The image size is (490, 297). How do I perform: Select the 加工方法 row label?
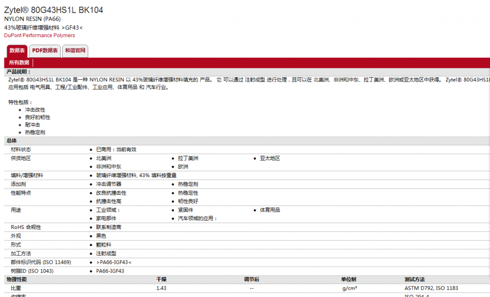[x=21, y=253]
